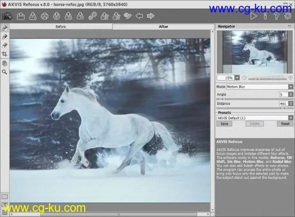Click the Save strokes toolbar icon
The height and width of the screenshot is (217, 295).
point(80,16)
